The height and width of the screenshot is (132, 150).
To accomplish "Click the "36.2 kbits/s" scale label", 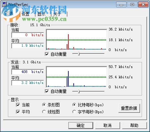I will tap(120, 29).
